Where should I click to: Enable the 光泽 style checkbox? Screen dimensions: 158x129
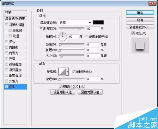point(7,58)
